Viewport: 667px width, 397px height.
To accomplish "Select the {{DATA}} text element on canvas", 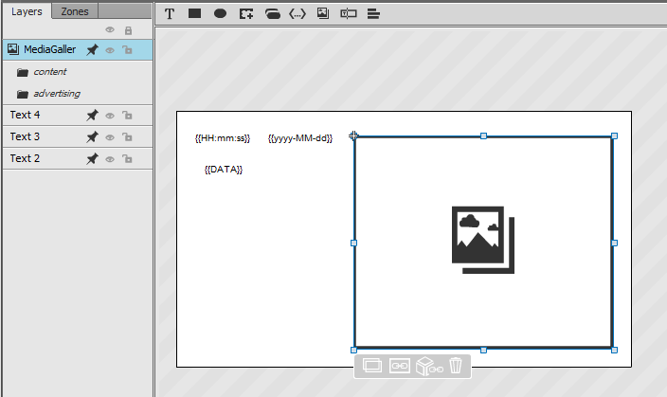I will click(224, 170).
